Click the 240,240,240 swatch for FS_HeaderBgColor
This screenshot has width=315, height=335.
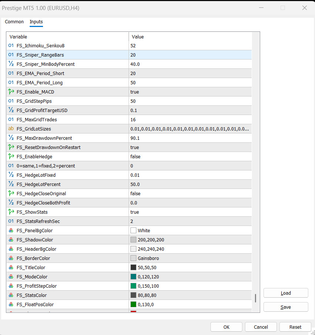(133, 249)
